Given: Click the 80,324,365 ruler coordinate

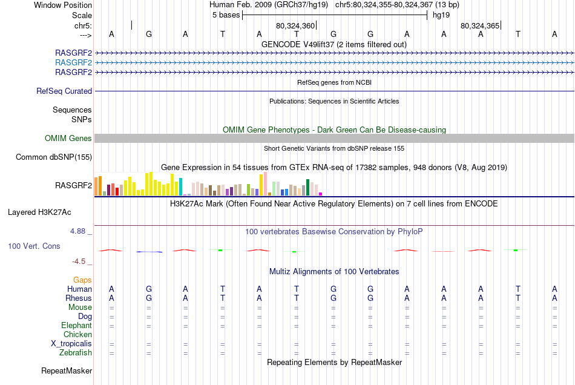Looking at the screenshot, I should [x=480, y=25].
